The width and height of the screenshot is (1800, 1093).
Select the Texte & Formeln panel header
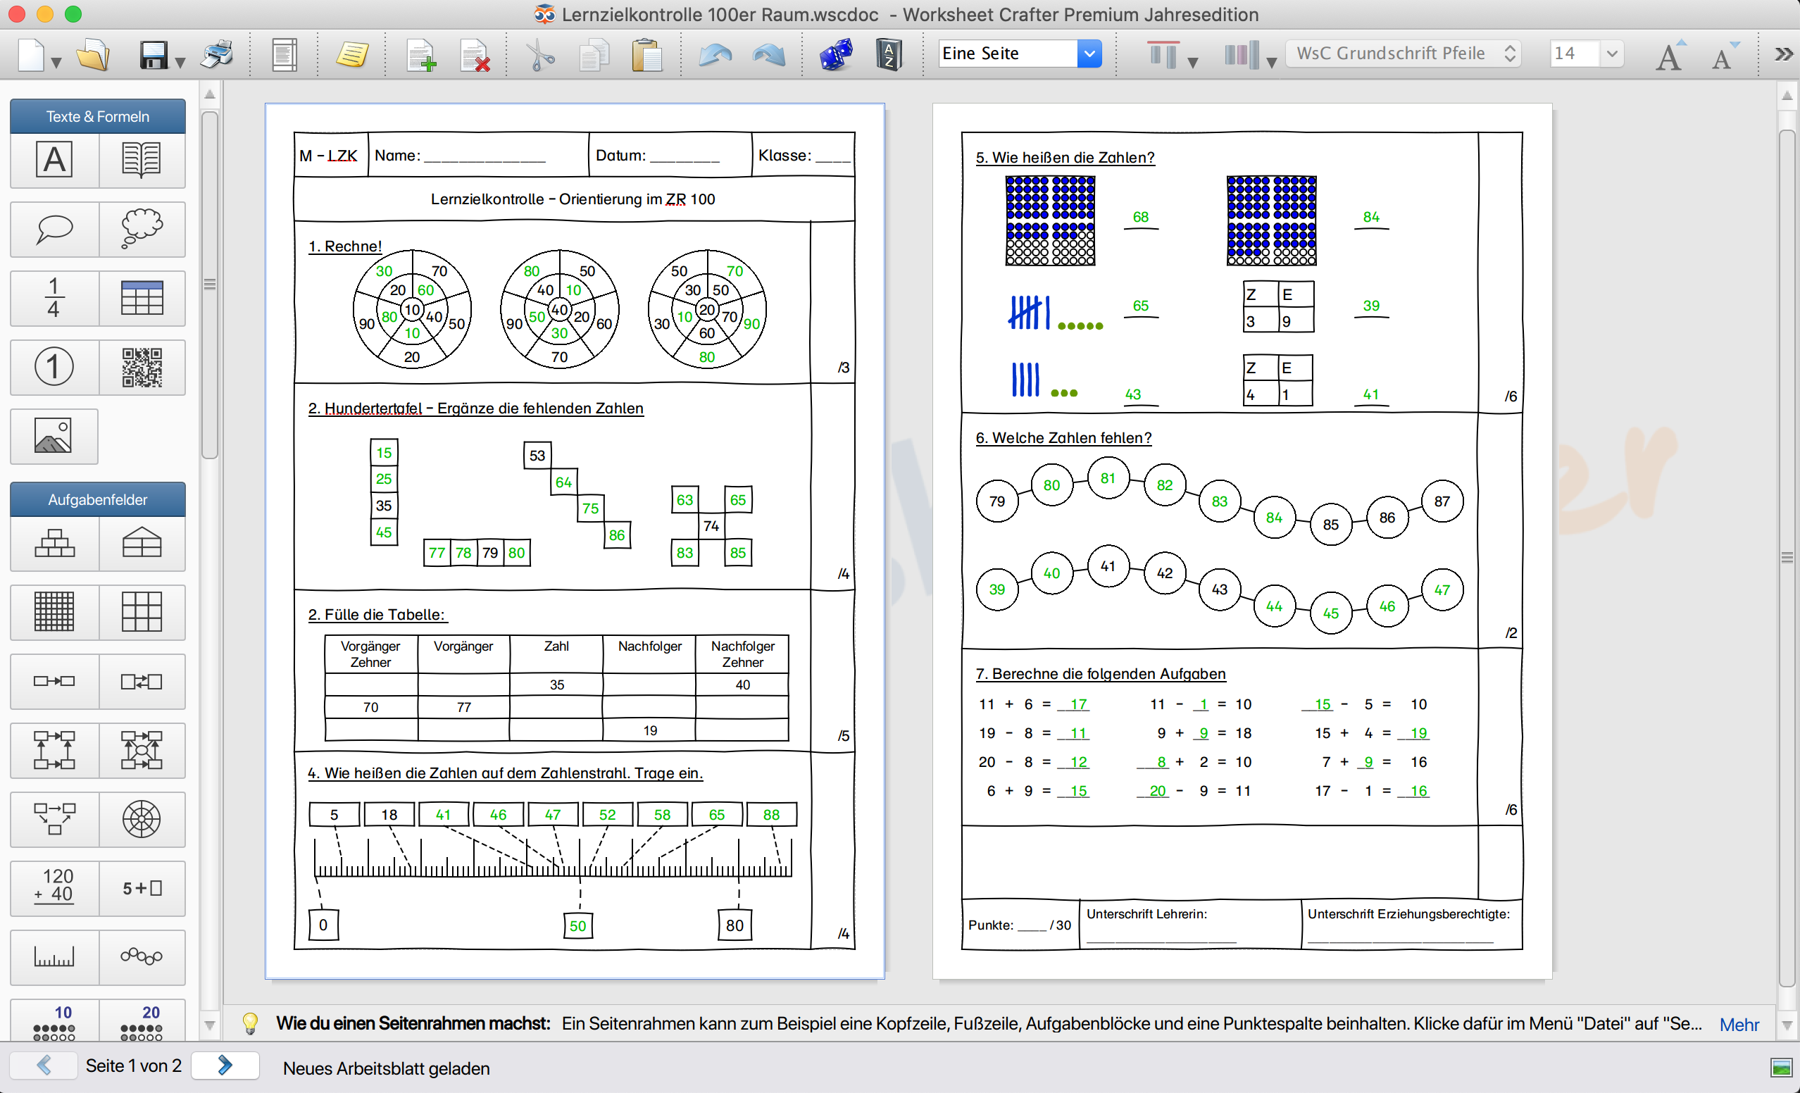coord(97,117)
